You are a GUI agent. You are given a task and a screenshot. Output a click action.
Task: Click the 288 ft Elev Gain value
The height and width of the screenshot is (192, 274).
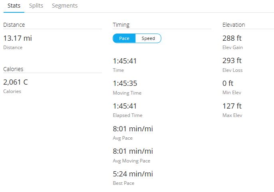coord(232,38)
